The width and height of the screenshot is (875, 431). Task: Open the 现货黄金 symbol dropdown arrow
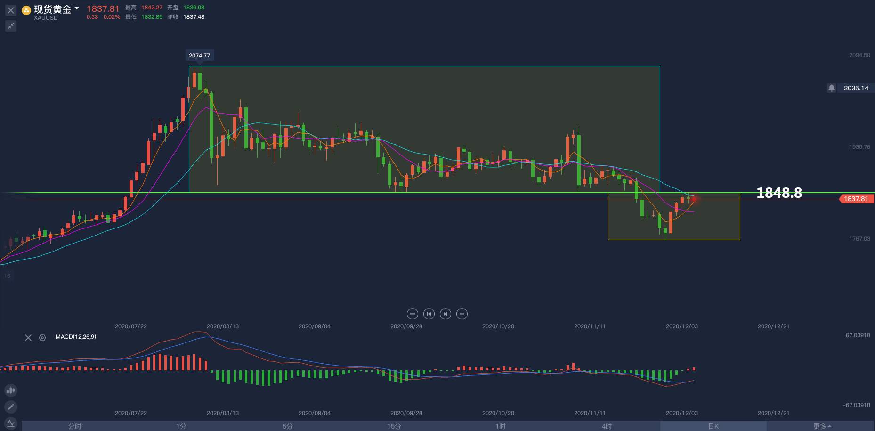(77, 8)
